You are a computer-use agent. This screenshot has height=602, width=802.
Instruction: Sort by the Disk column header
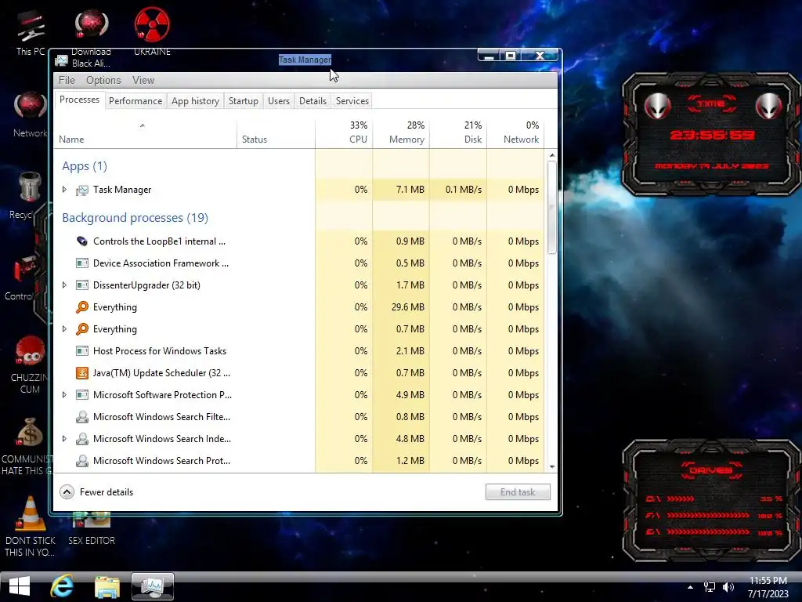coord(458,132)
